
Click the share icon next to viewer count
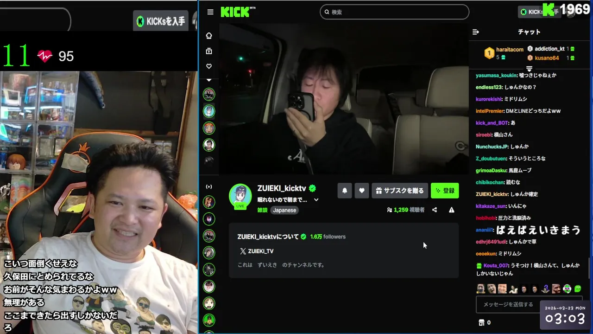pos(435,210)
